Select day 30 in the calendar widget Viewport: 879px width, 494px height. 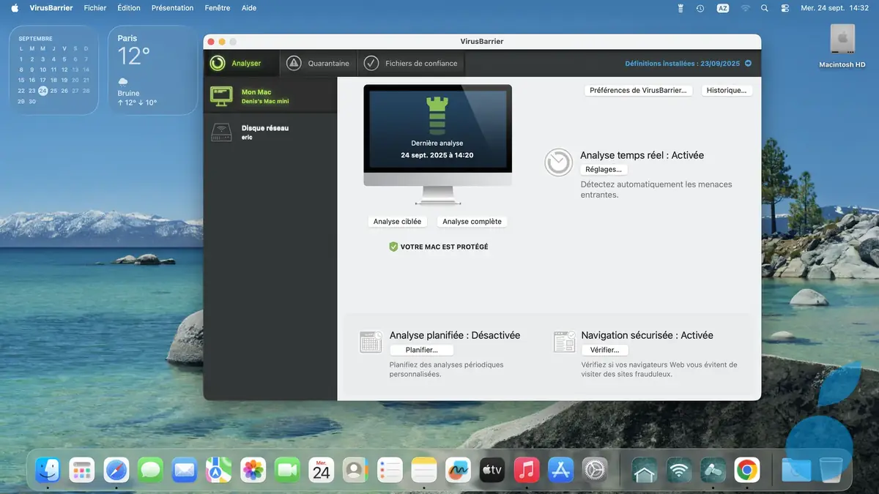tap(31, 102)
